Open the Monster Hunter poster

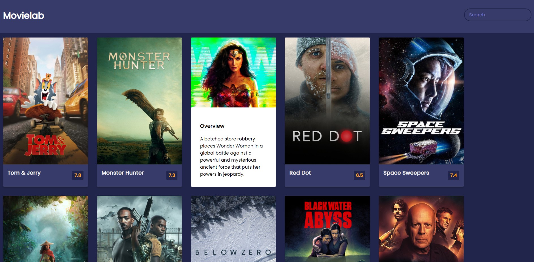140,101
